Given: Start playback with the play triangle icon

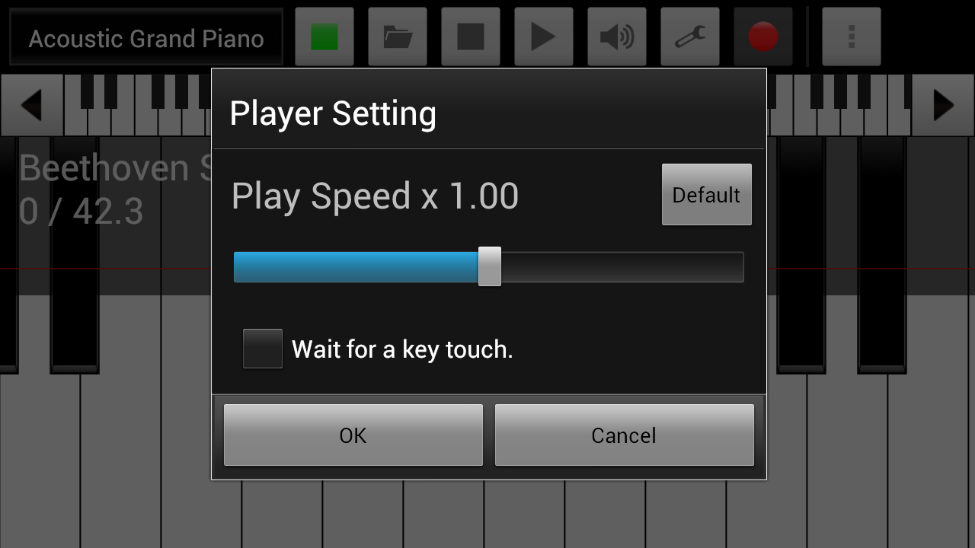Looking at the screenshot, I should click(x=544, y=37).
